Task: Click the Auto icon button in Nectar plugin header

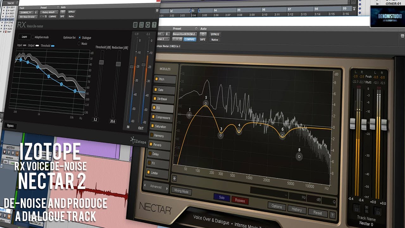Action: (202, 34)
